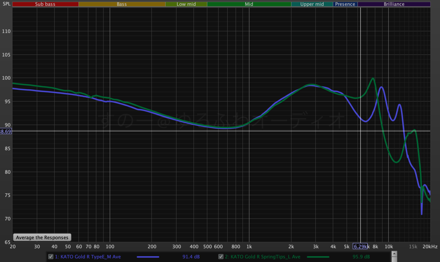Viewport: 440px width, 262px height.
Task: Click the Average the Responses button
Action: (42, 237)
